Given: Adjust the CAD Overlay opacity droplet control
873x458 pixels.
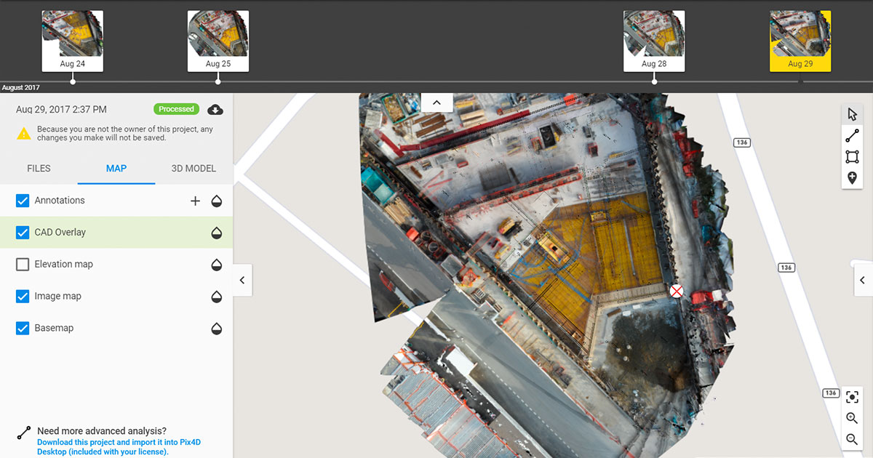Looking at the screenshot, I should [216, 233].
